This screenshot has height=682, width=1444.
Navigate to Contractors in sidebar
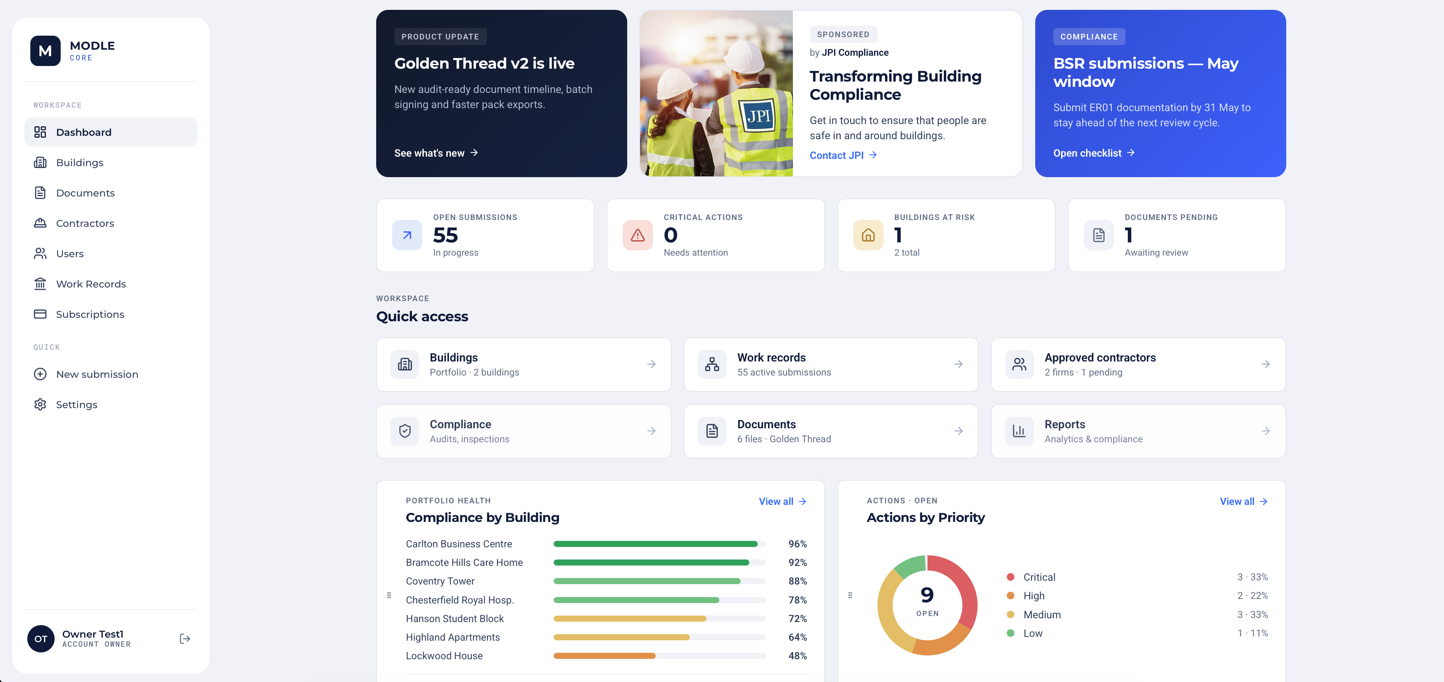coord(110,223)
